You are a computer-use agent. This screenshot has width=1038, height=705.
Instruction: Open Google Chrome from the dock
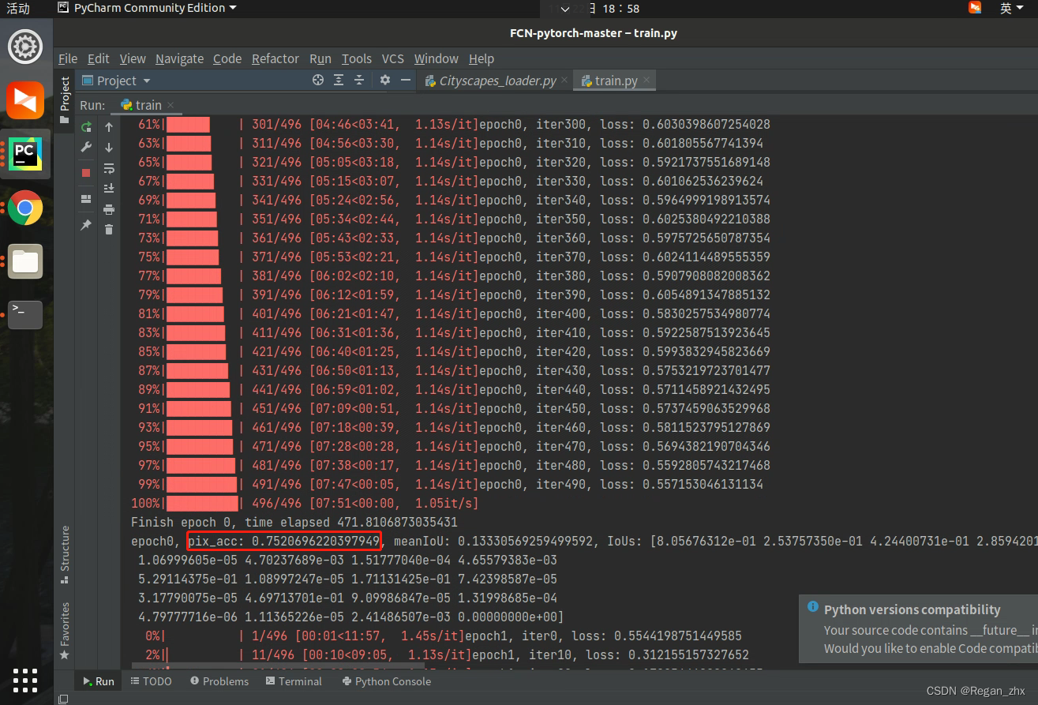pyautogui.click(x=25, y=208)
